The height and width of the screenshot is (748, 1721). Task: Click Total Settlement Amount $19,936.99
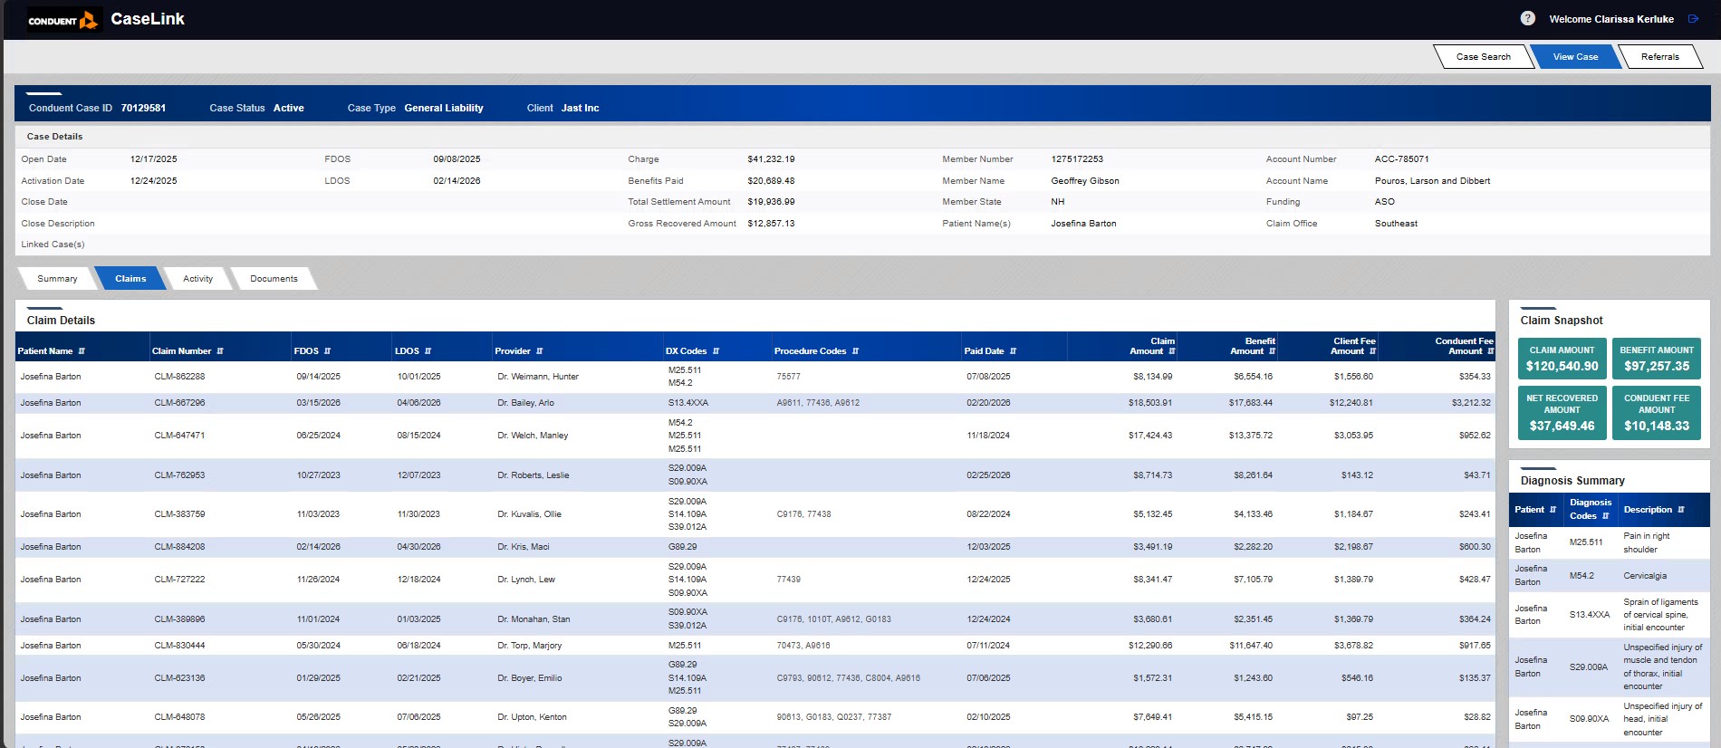[x=771, y=202]
